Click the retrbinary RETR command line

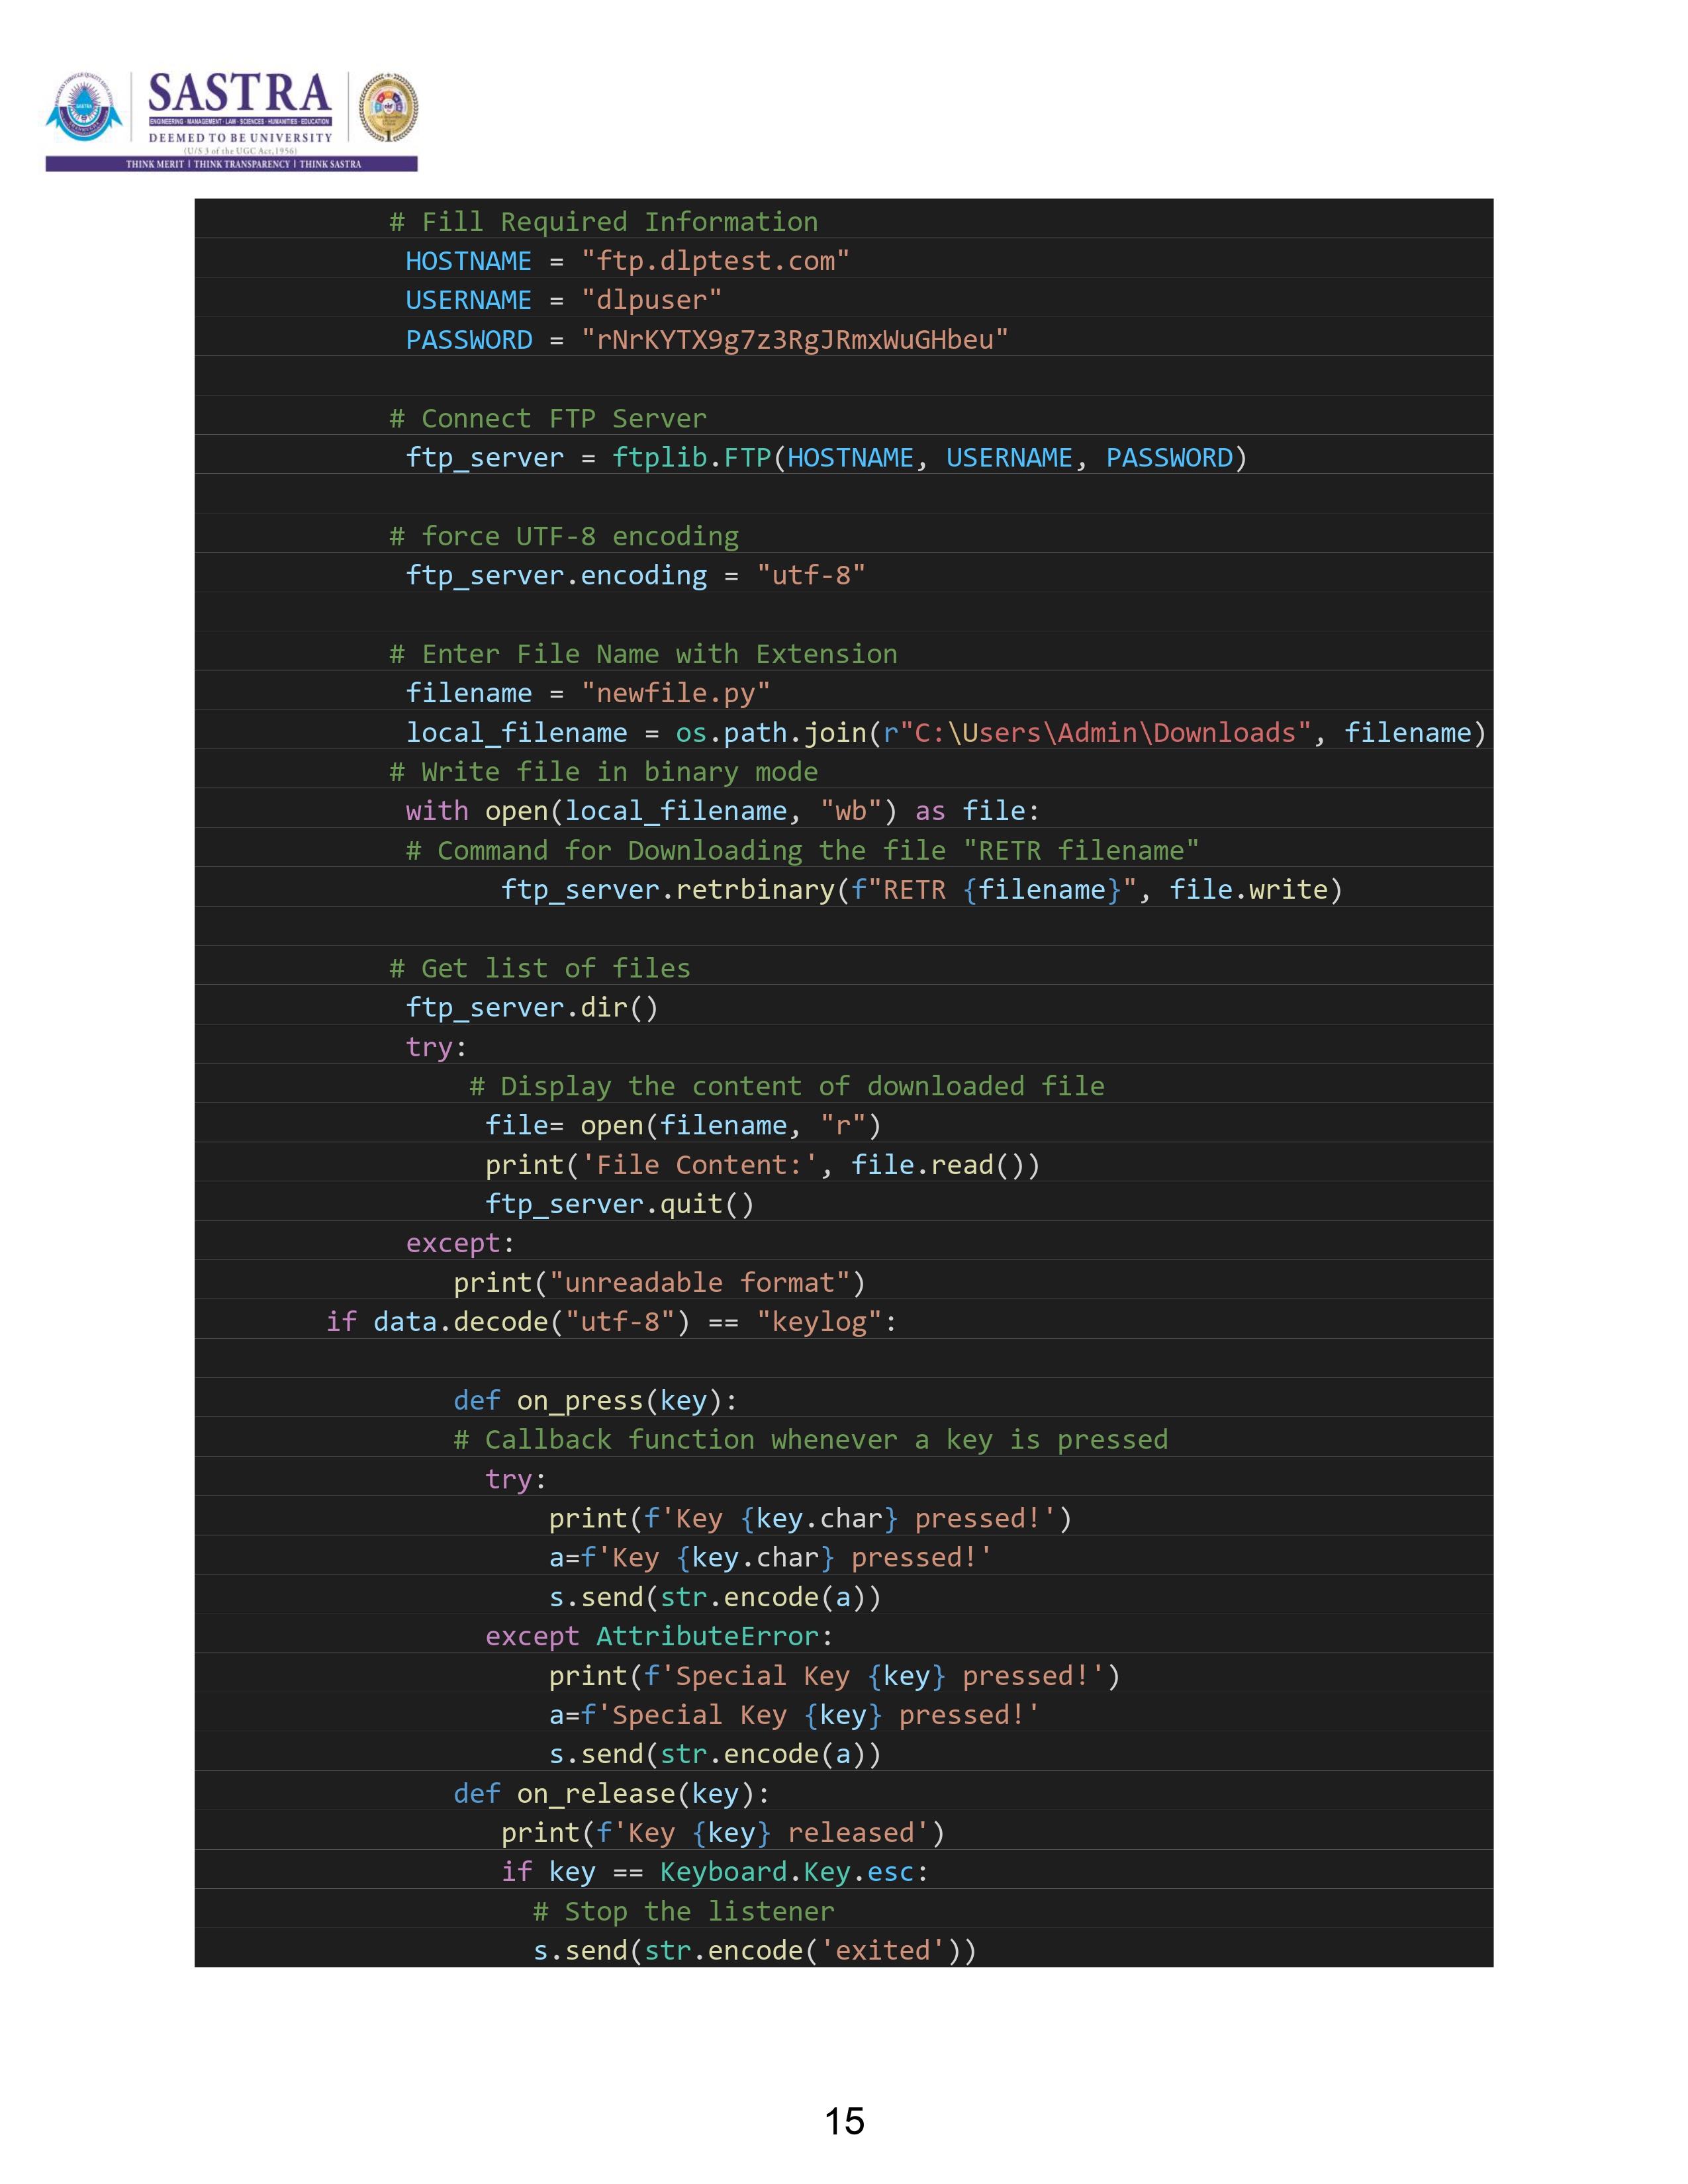tap(920, 889)
